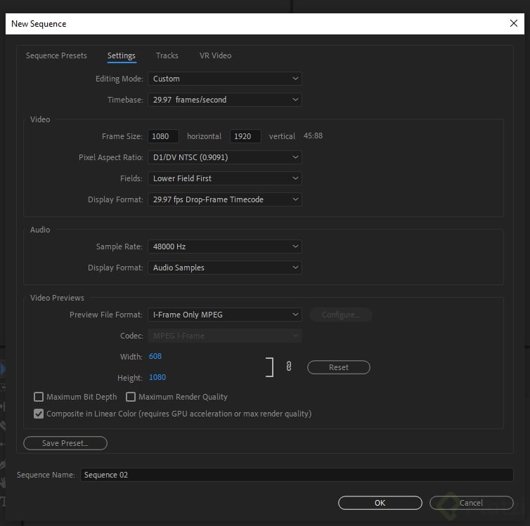Image resolution: width=530 pixels, height=526 pixels.
Task: Click the horizontal frame size field
Action: (163, 136)
